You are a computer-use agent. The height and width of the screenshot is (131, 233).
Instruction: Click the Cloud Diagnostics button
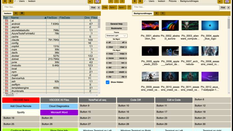[x=59, y=106]
